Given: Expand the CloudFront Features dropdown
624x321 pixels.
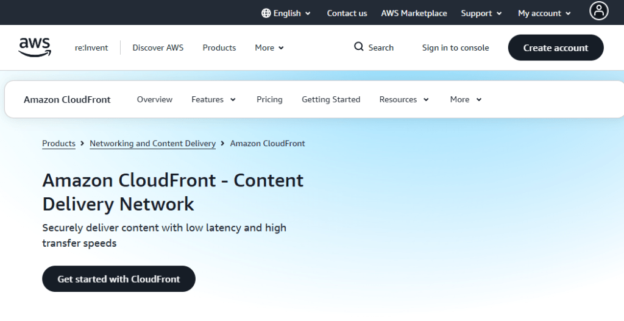Looking at the screenshot, I should pyautogui.click(x=213, y=99).
